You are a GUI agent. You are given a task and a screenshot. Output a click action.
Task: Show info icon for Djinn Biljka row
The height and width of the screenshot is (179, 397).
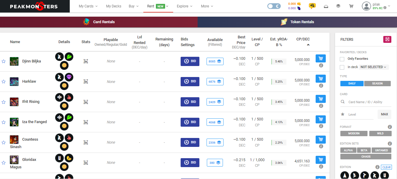point(321,65)
